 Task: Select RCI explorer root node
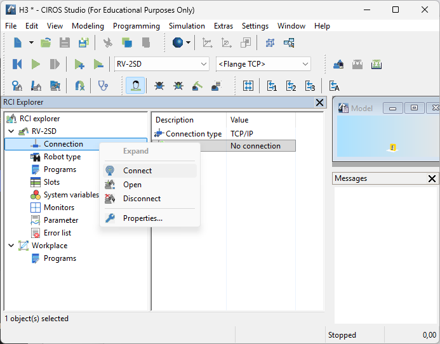[39, 119]
